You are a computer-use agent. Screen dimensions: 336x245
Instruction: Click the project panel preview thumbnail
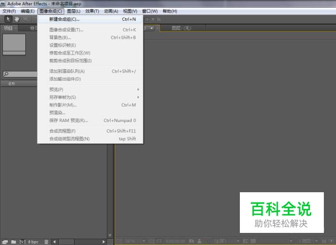click(14, 45)
